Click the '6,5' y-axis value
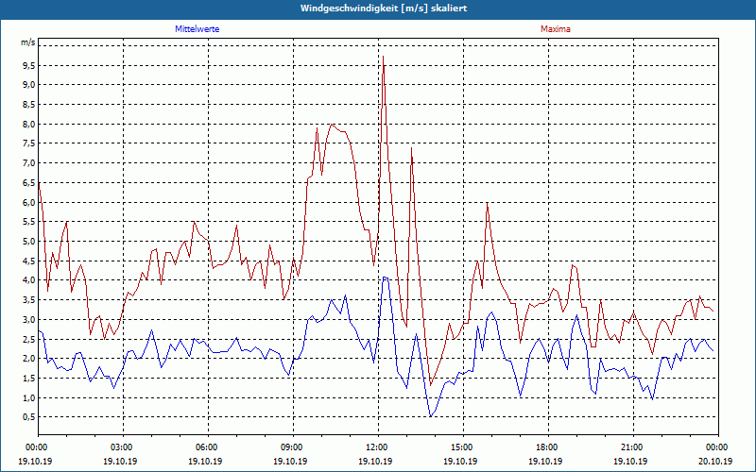This screenshot has height=472, width=756. [29, 182]
